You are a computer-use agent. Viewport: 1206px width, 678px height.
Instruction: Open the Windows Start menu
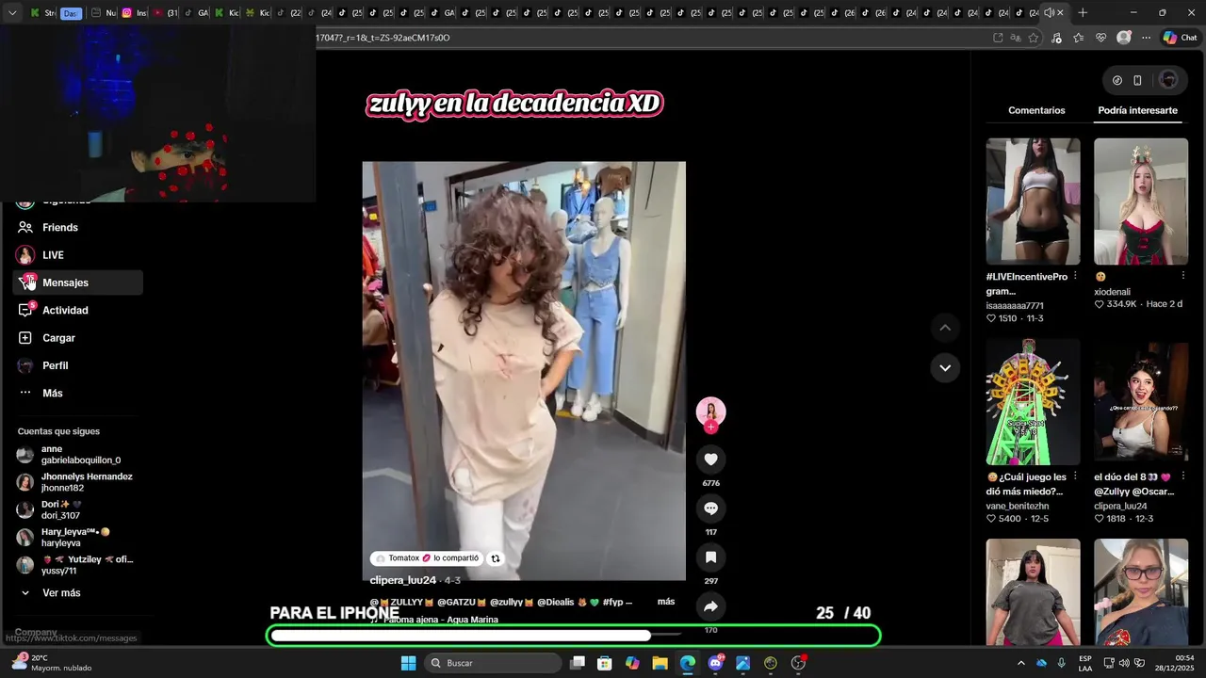(408, 663)
